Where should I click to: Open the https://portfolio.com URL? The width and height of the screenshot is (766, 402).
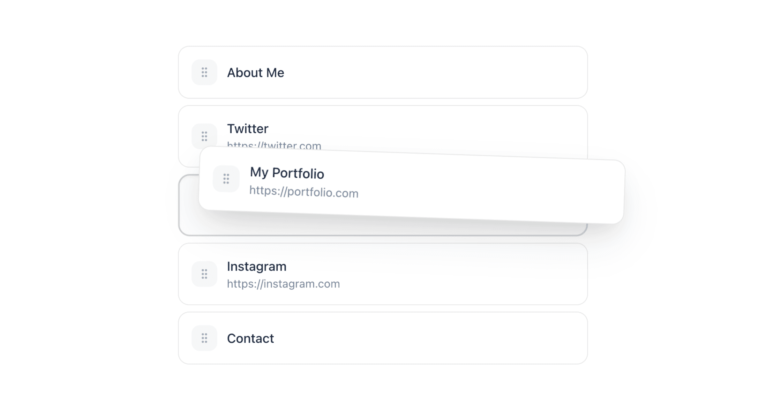coord(304,192)
